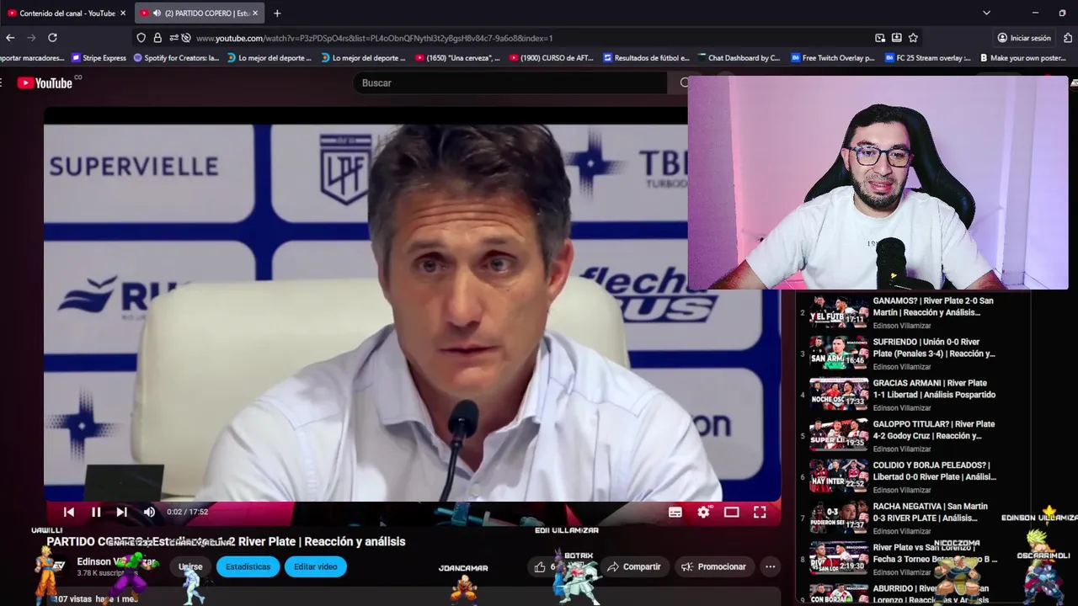The height and width of the screenshot is (606, 1078).
Task: Close the Contenido del canal tab
Action: (x=123, y=13)
